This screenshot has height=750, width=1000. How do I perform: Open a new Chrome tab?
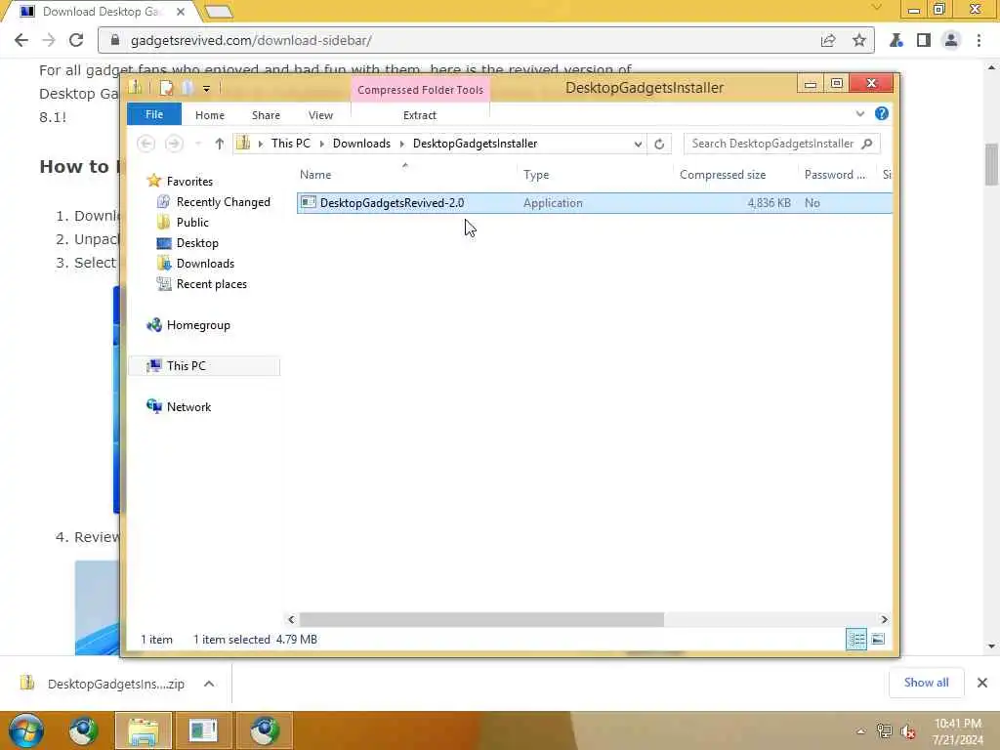(218, 12)
